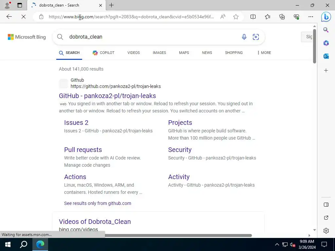Click the Bing search magnifier icon

pos(60,37)
